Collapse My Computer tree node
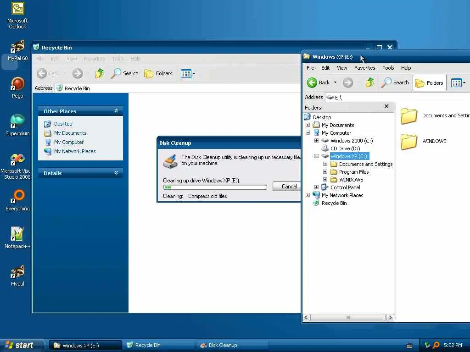Image resolution: width=470 pixels, height=352 pixels. (308, 132)
